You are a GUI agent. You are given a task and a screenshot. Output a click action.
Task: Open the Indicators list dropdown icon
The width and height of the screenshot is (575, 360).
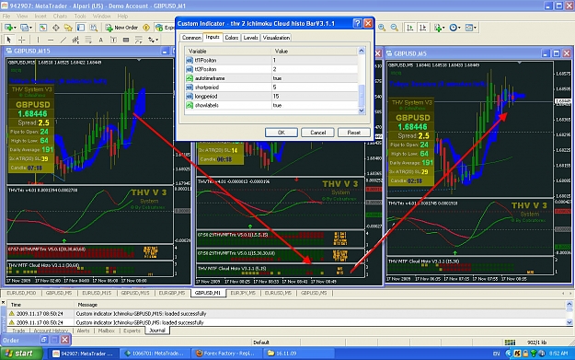point(439,28)
